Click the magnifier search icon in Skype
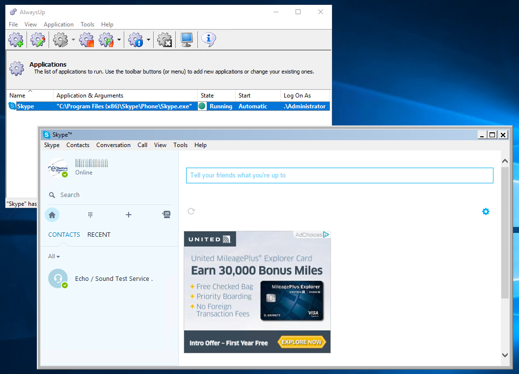The image size is (519, 374). click(52, 195)
